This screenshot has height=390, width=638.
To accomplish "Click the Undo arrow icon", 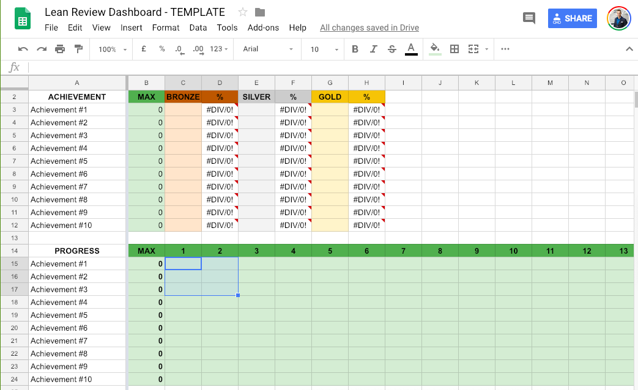I will (23, 49).
